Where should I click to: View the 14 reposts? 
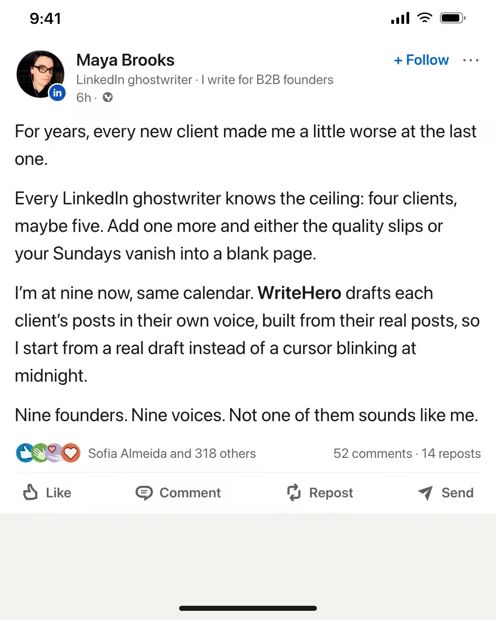(451, 453)
